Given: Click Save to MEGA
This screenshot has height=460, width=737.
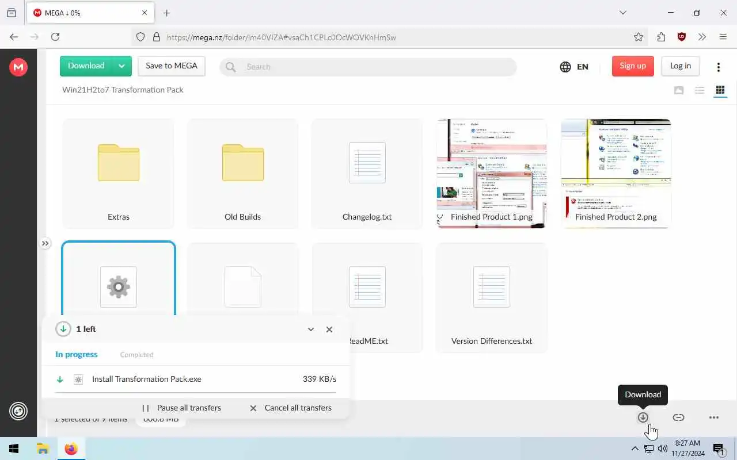Looking at the screenshot, I should 172,66.
